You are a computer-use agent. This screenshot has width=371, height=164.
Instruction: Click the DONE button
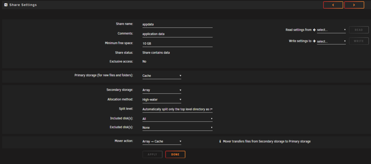pyautogui.click(x=175, y=154)
